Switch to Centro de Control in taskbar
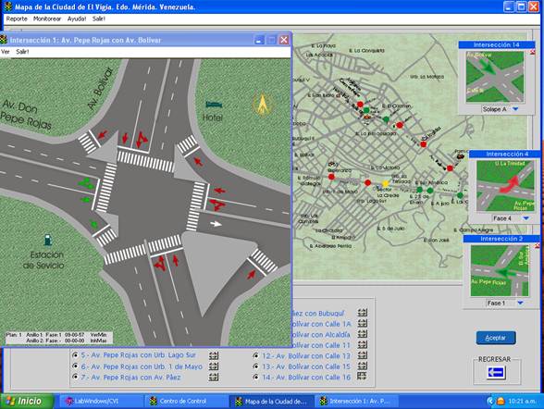 click(179, 402)
